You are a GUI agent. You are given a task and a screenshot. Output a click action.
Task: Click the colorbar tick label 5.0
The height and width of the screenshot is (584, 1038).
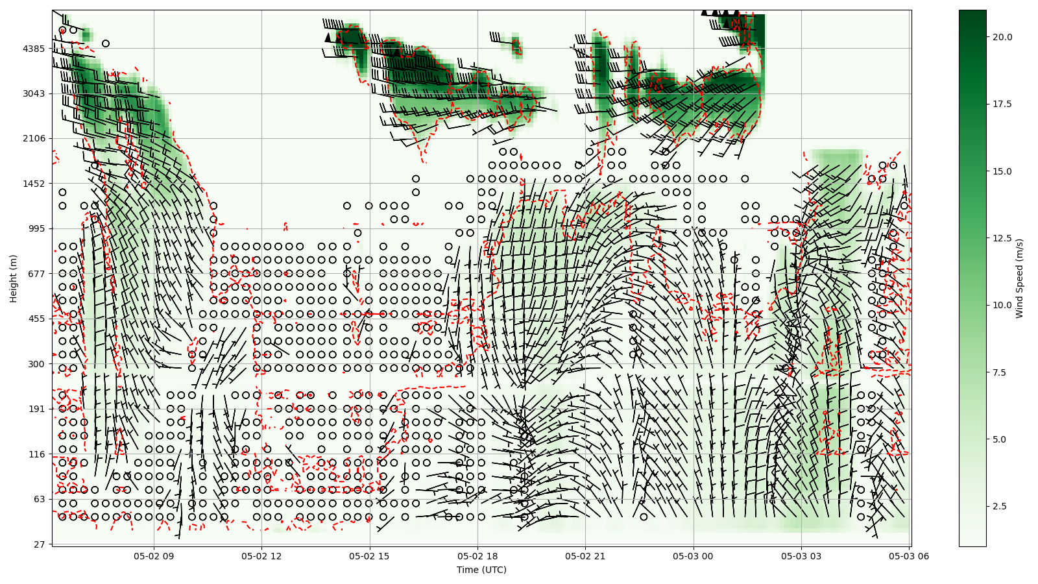click(999, 439)
